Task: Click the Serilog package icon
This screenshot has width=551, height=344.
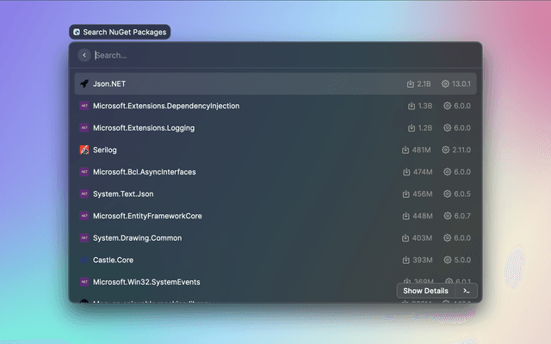Action: (84, 150)
